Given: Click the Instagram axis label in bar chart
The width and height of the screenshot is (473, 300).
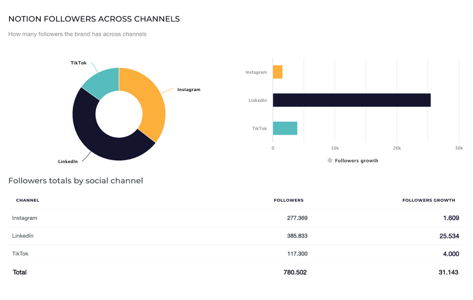Looking at the screenshot, I should coord(256,72).
